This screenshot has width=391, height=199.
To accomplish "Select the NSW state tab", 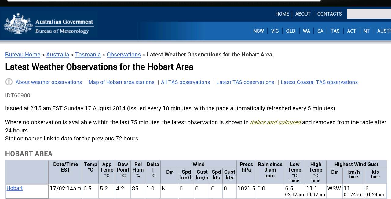I will coord(258,31).
